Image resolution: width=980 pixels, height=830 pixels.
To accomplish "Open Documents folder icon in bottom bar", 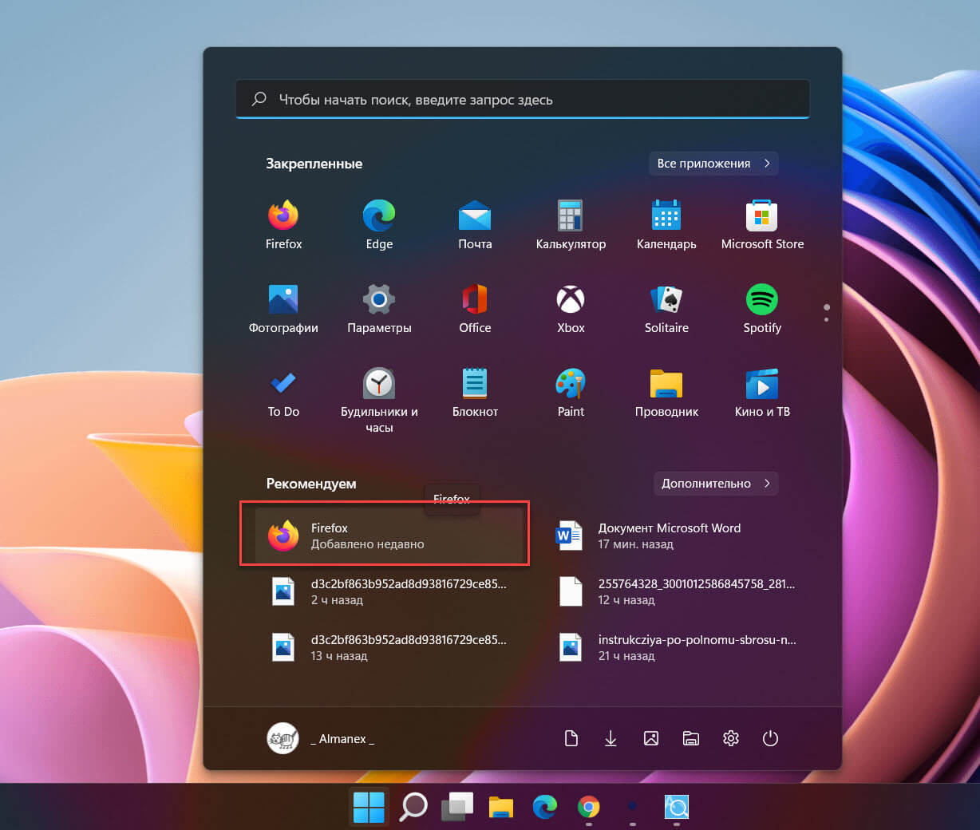I will click(571, 738).
